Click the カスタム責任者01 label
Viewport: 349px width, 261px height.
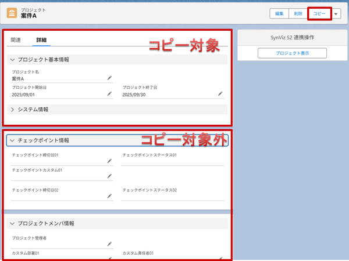coord(138,253)
